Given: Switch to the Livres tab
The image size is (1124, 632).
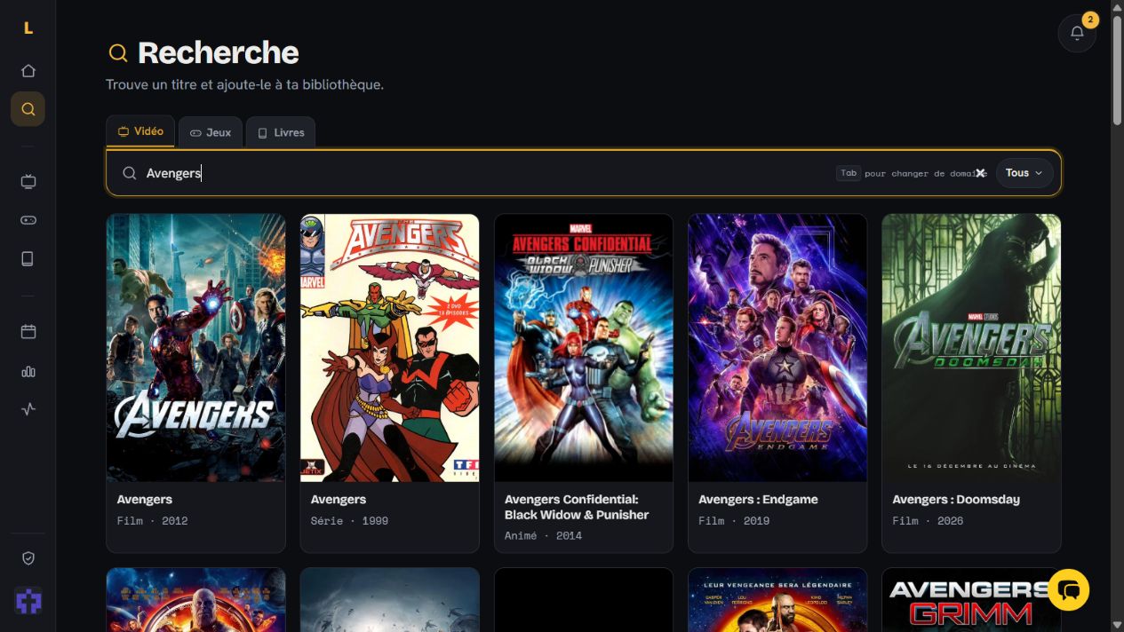Looking at the screenshot, I should tap(280, 132).
